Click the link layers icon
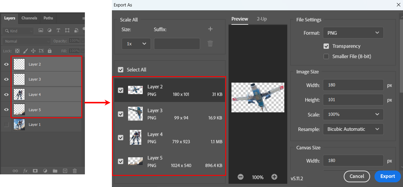The width and height of the screenshot is (403, 187). pos(15,171)
